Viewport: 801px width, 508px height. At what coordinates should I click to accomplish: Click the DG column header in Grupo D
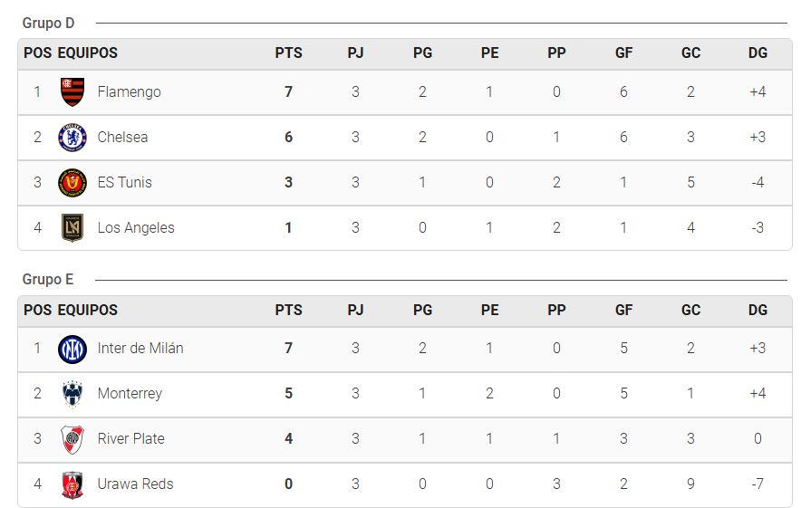click(758, 53)
